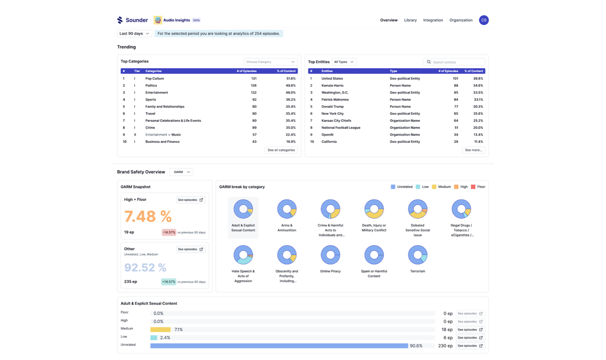Image resolution: width=606 pixels, height=360 pixels.
Task: Click the Low 2.4% cyan bar
Action: point(154,338)
